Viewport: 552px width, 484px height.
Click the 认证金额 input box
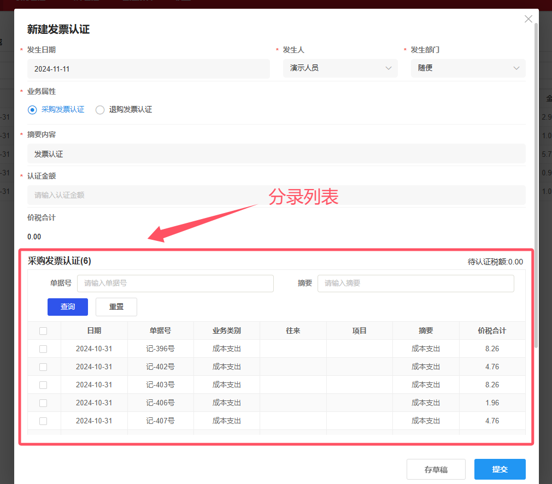[x=276, y=195]
